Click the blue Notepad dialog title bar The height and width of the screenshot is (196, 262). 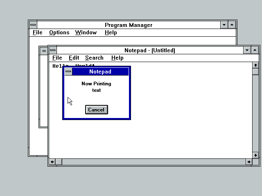100,71
